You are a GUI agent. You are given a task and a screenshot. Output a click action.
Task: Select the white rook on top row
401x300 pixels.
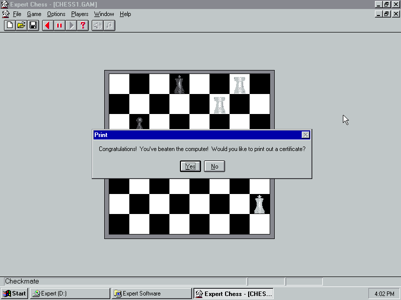240,85
